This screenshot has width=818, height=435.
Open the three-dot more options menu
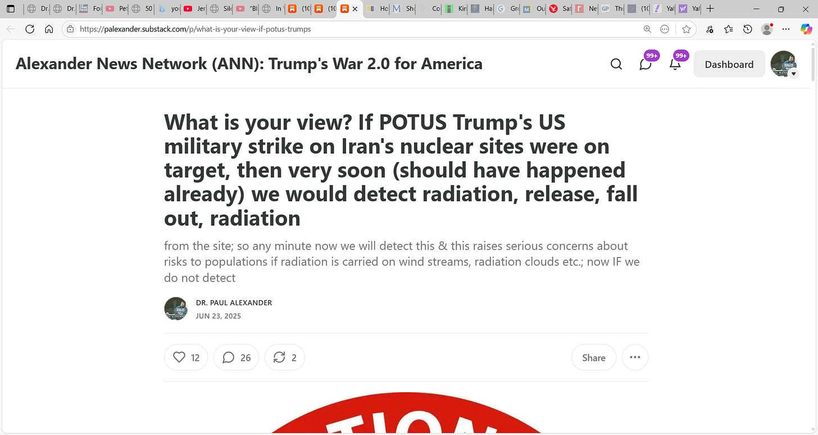[635, 357]
